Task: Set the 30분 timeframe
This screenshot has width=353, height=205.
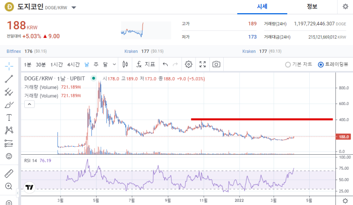Action: [x=41, y=64]
